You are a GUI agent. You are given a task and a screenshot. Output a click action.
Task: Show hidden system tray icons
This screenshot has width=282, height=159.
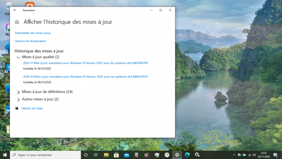234,155
